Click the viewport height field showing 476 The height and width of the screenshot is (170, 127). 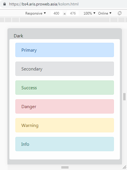tap(73, 13)
